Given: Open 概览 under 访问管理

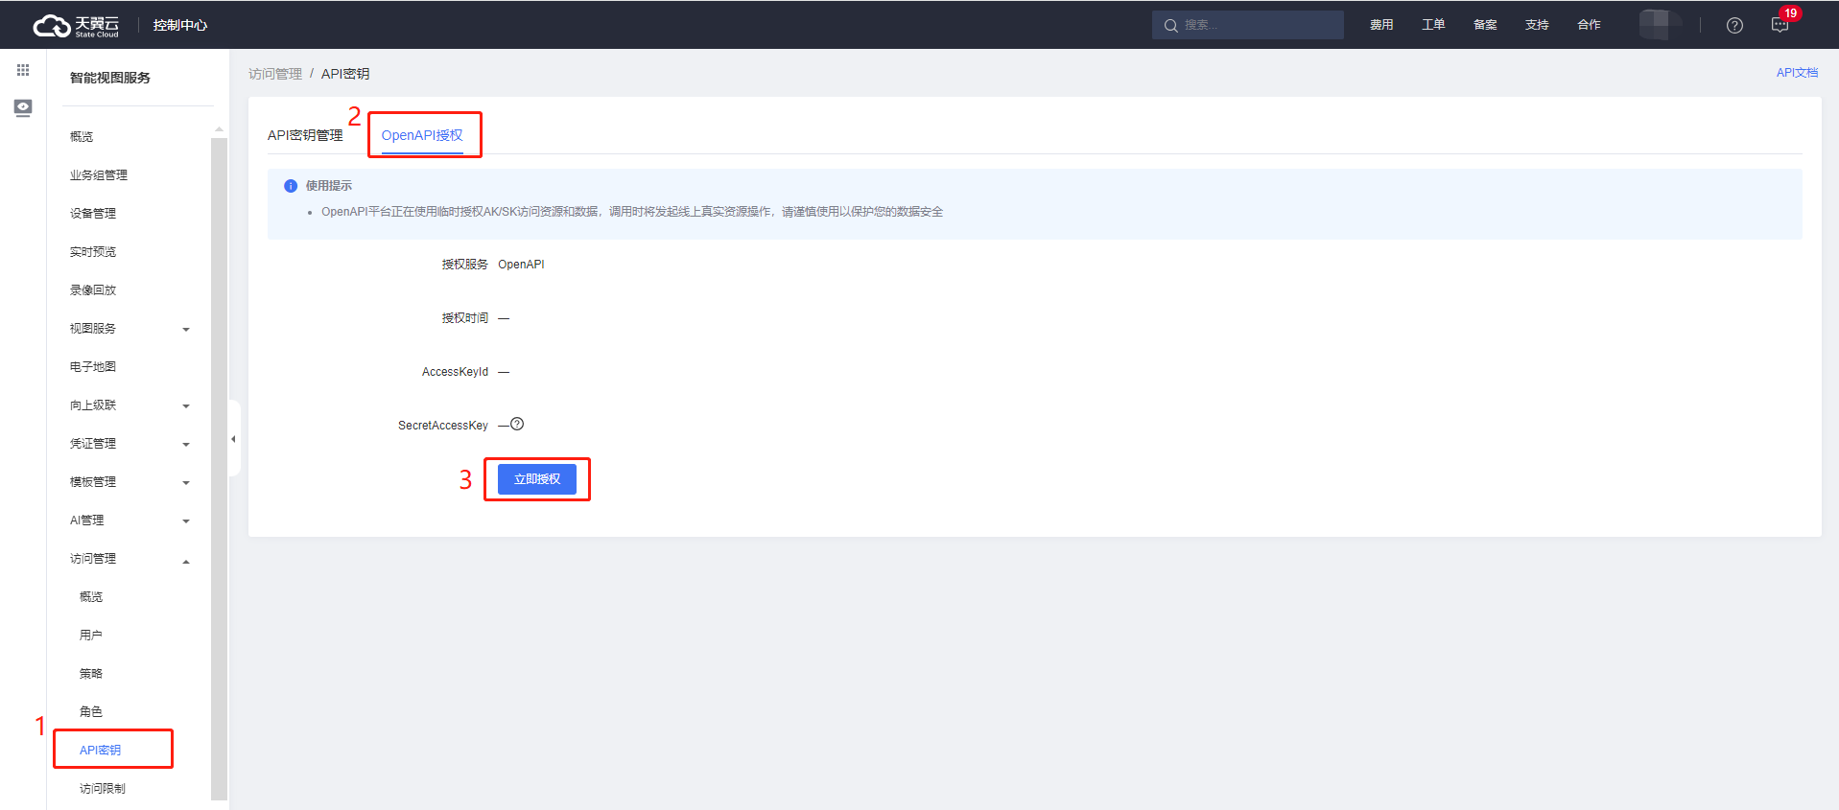Looking at the screenshot, I should tap(91, 597).
